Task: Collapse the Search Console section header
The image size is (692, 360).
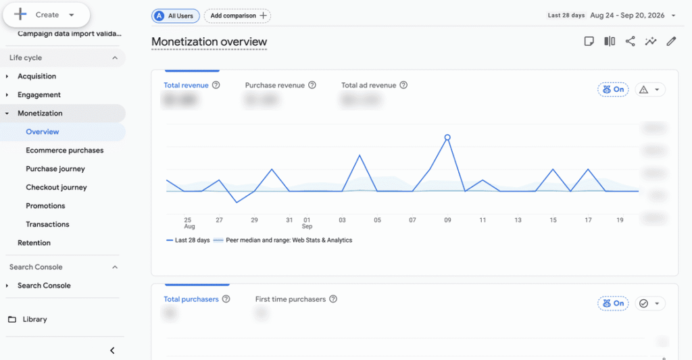Action: click(115, 267)
